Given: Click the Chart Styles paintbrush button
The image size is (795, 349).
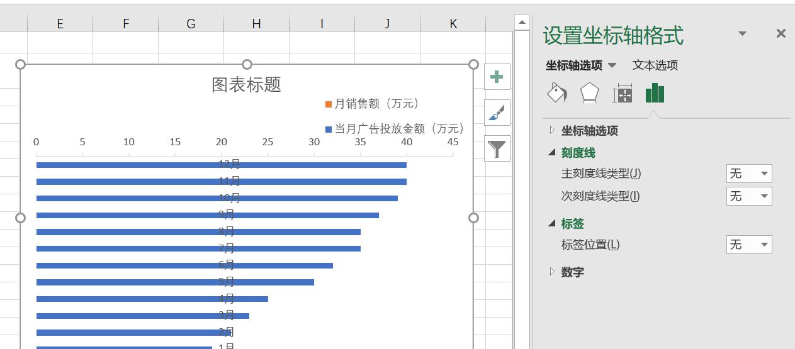Looking at the screenshot, I should [497, 113].
